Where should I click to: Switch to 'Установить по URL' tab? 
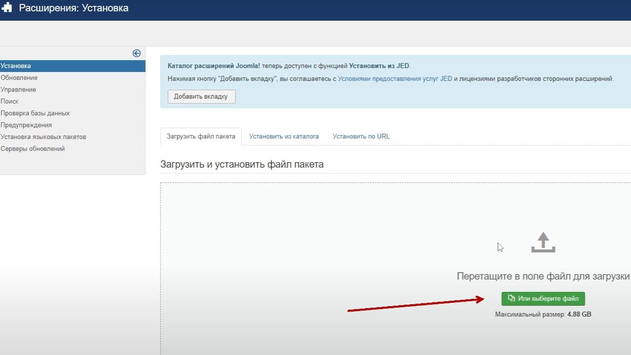361,137
